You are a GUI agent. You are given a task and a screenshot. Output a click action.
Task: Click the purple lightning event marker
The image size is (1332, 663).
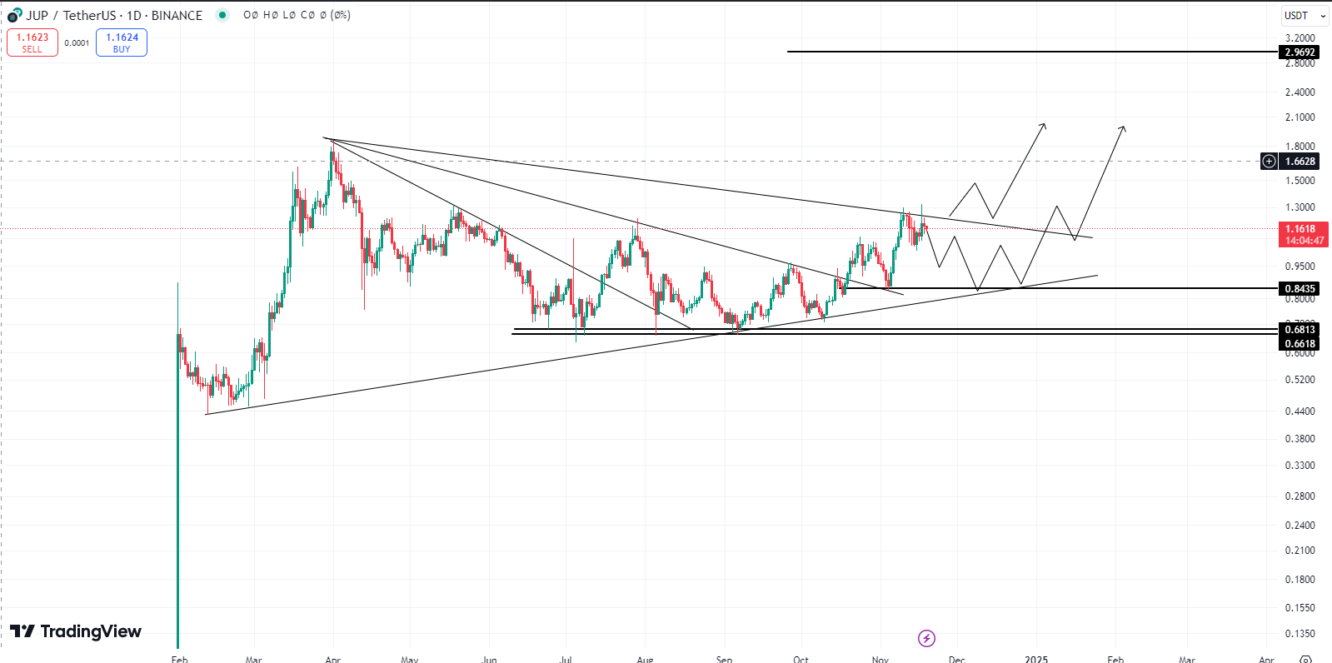[926, 639]
